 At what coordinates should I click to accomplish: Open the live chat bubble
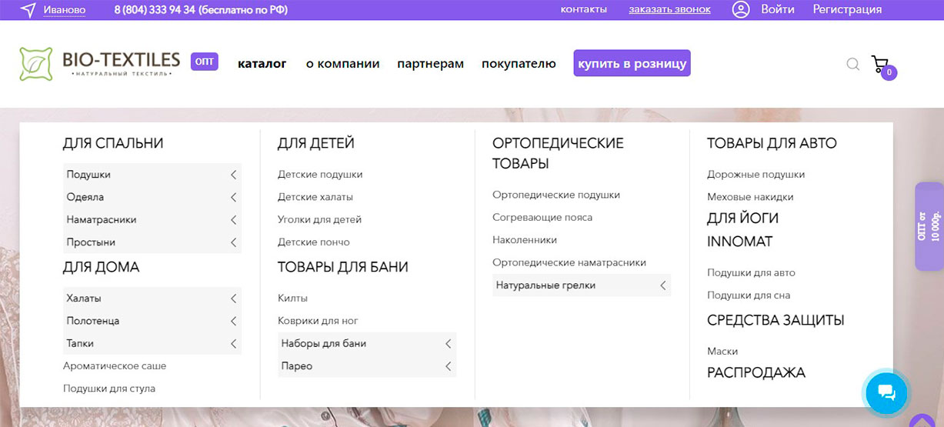[886, 392]
